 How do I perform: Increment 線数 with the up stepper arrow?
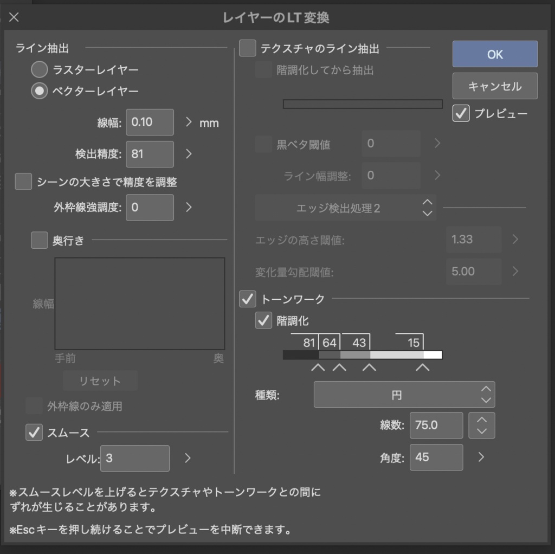point(481,420)
